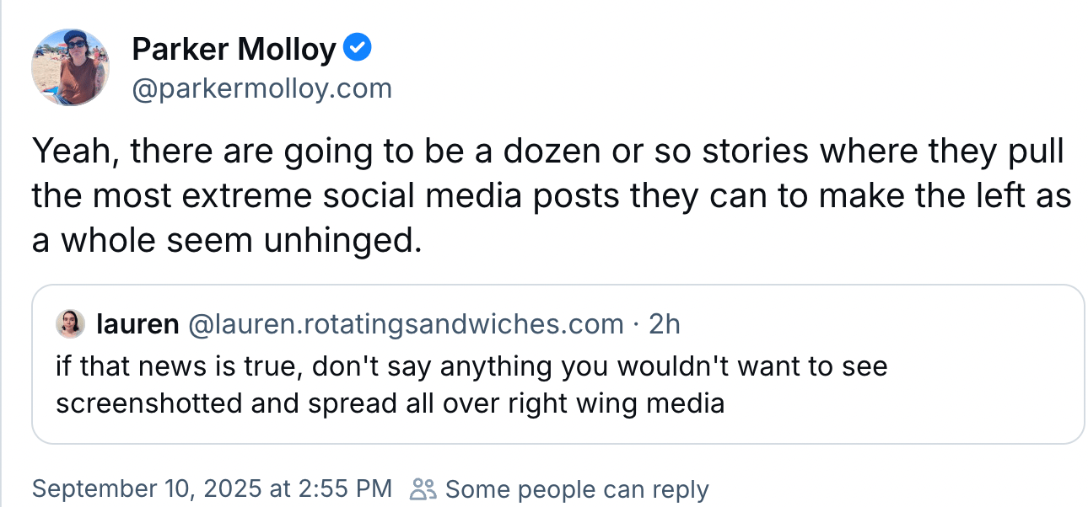Click the word "screenshotted" in quoted text
This screenshot has width=1088, height=507.
150,403
